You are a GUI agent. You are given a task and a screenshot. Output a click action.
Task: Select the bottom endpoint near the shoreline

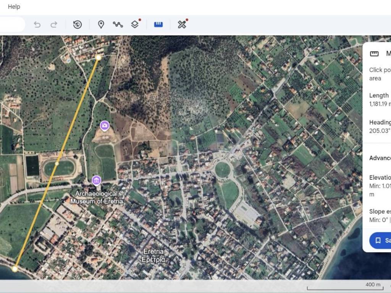[15, 269]
